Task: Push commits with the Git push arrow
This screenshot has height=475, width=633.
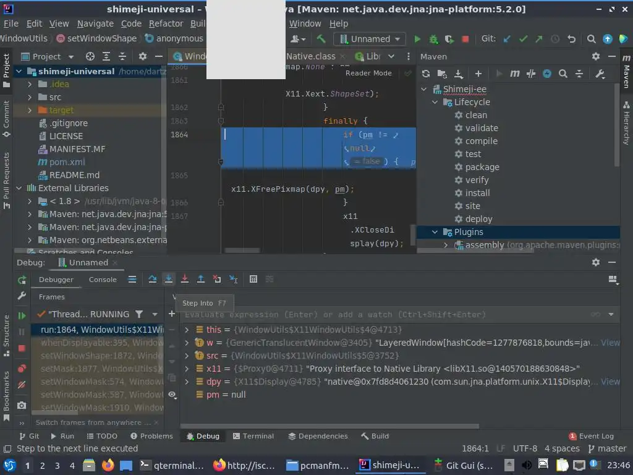Action: click(539, 39)
